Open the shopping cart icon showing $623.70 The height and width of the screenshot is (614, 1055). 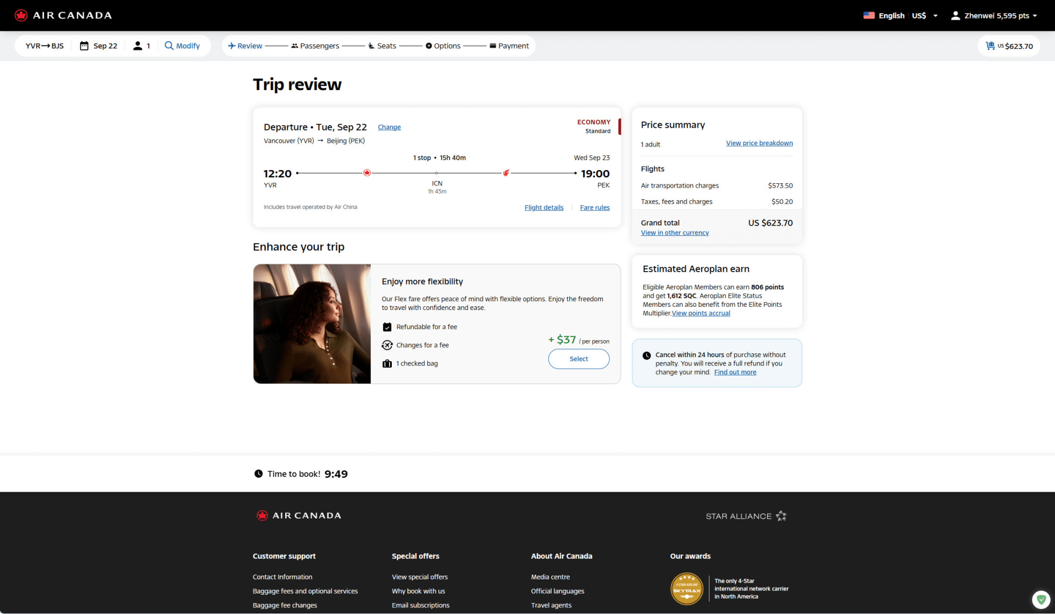click(x=990, y=46)
